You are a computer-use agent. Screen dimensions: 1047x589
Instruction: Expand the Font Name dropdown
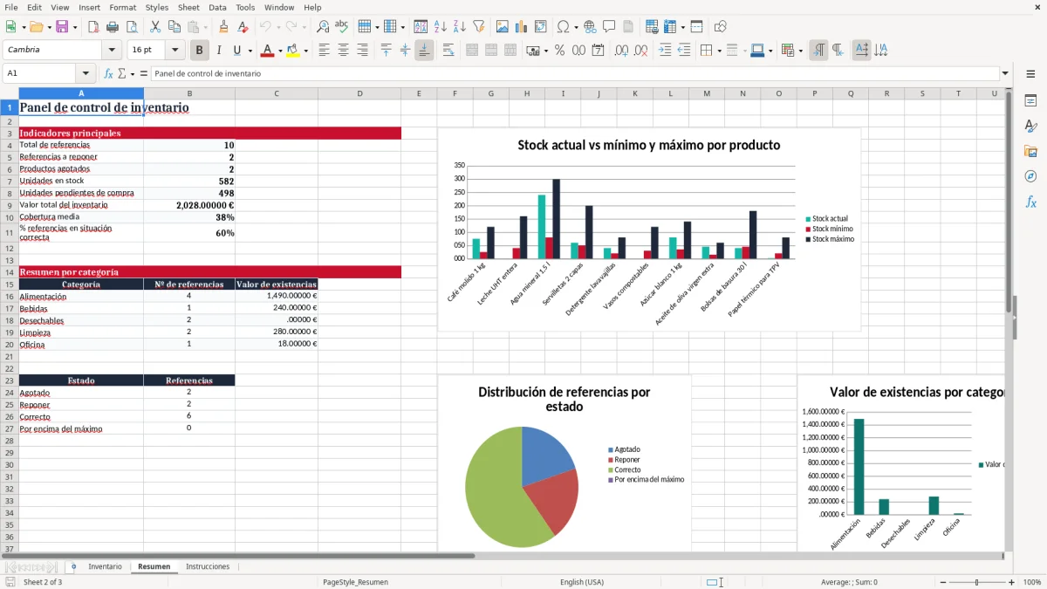[112, 51]
